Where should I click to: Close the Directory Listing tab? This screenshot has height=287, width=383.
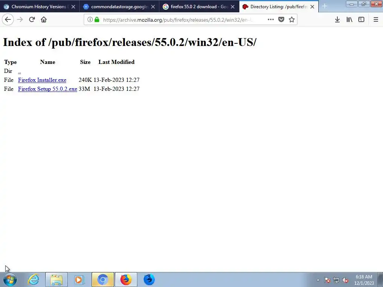312,7
